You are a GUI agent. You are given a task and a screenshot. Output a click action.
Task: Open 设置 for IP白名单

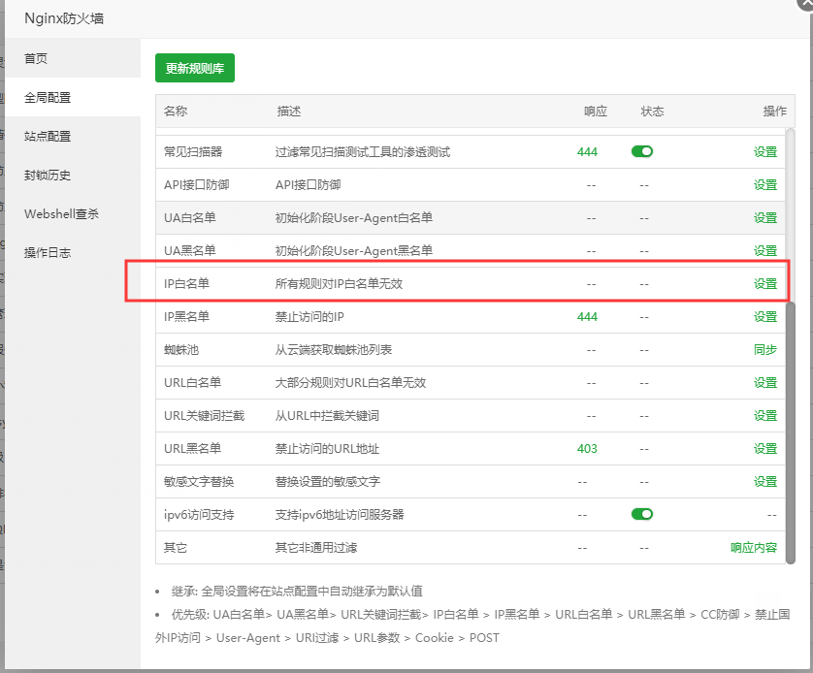(x=765, y=283)
